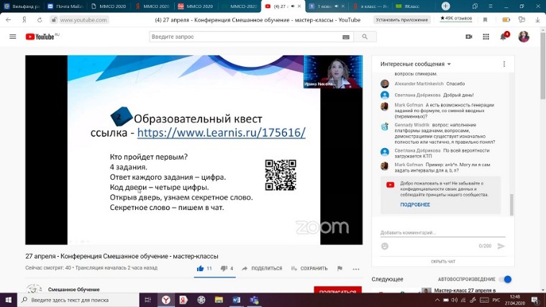546x307 pixels.
Task: Toggle the autoplay switch
Action: pyautogui.click(x=506, y=279)
